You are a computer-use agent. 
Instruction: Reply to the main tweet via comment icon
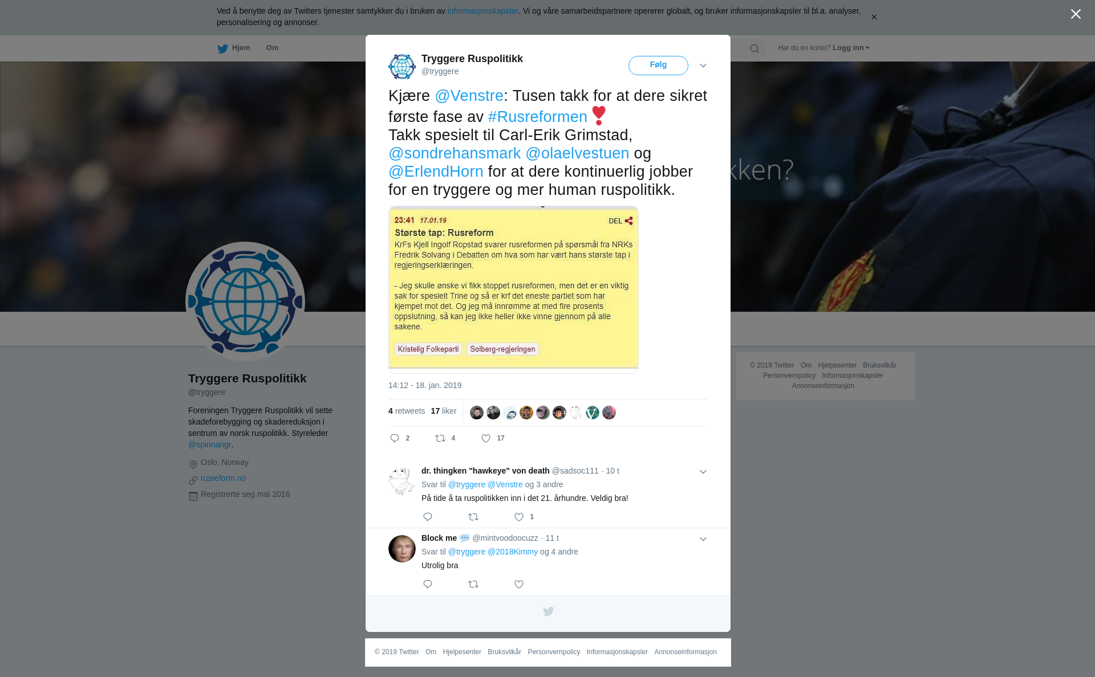pyautogui.click(x=395, y=438)
